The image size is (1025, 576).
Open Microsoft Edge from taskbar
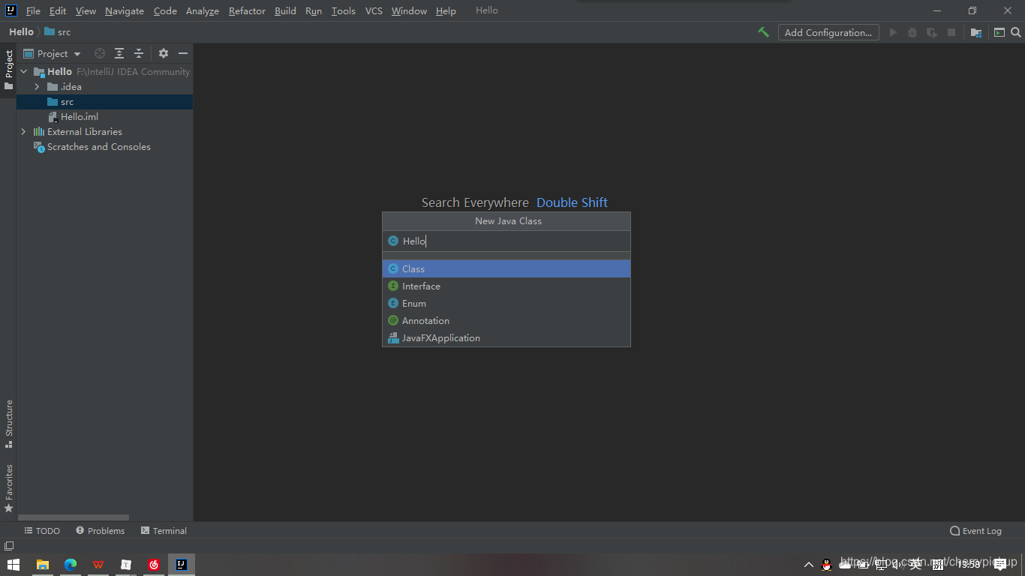pos(71,564)
